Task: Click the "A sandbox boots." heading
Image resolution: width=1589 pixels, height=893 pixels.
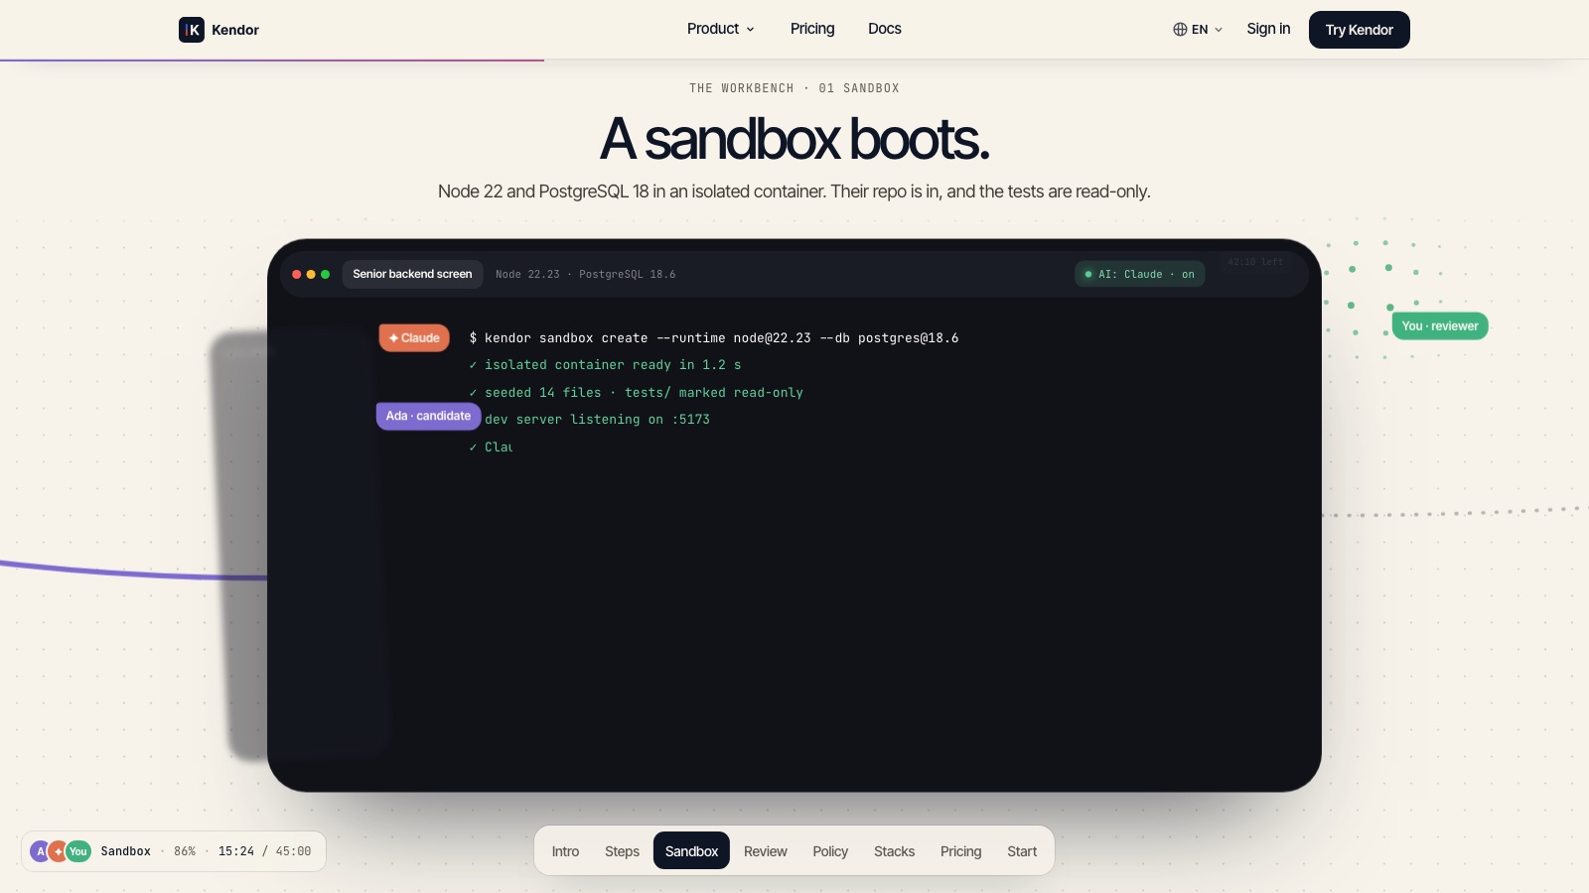Action: tap(794, 139)
